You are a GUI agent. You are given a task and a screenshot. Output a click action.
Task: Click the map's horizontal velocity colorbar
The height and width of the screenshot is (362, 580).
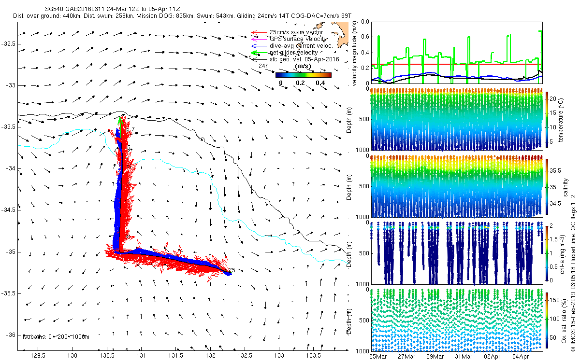click(304, 75)
